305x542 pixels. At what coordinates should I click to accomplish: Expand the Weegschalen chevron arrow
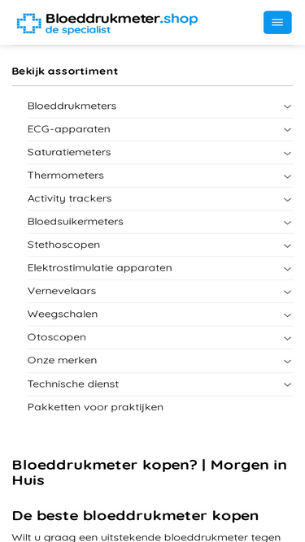coord(287,315)
